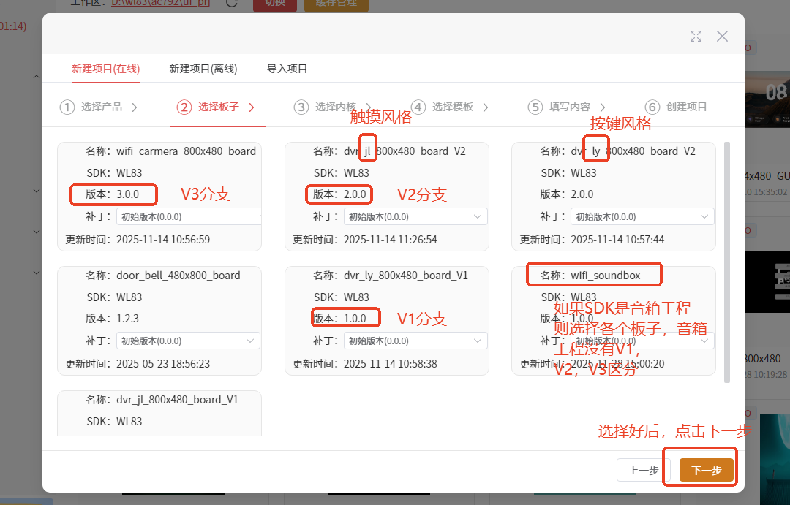Switch to 新建项目(离线) tab
This screenshot has height=505, width=790.
203,69
